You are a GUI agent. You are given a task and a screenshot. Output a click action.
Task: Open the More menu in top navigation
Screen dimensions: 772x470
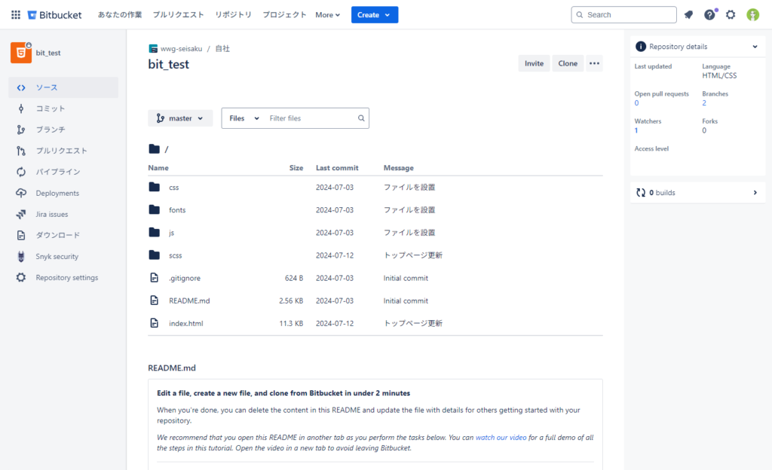pos(327,15)
